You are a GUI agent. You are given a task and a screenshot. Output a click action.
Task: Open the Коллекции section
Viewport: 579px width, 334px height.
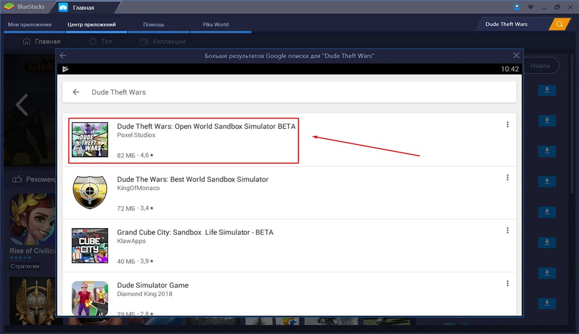163,41
